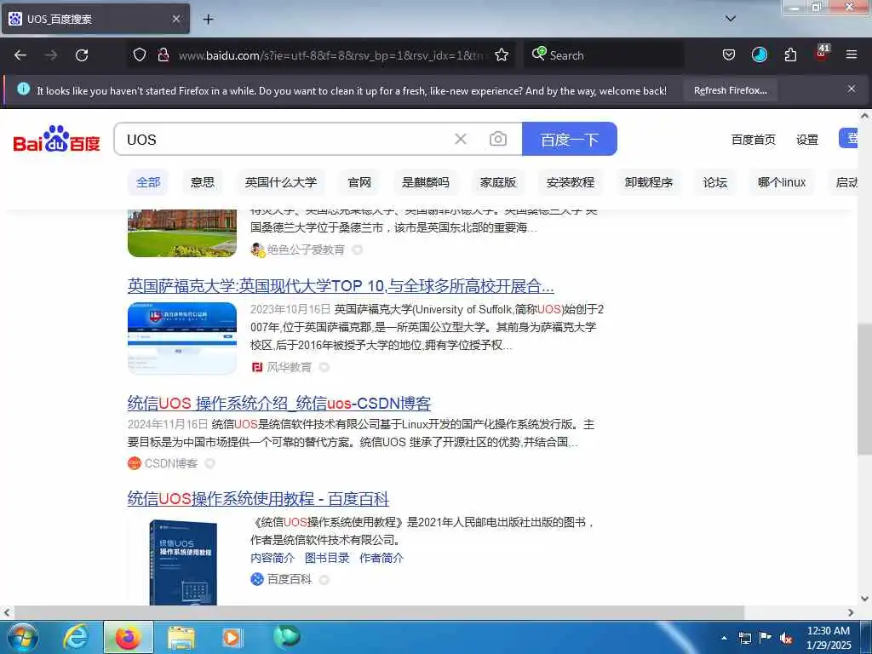Focus the Firefox Search box
Image resolution: width=872 pixels, height=654 pixels.
604,55
